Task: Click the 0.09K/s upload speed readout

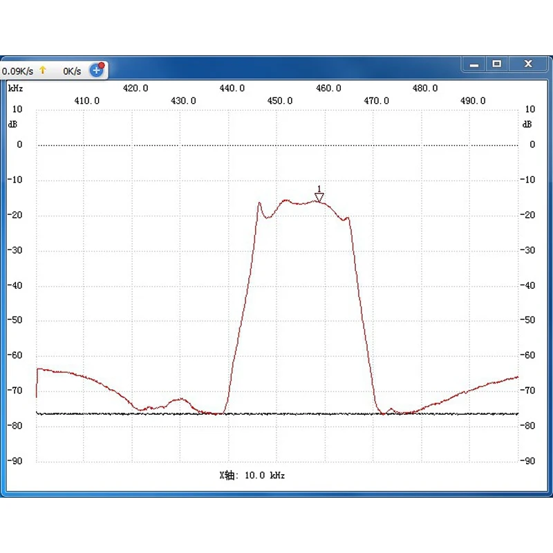Action: (x=18, y=71)
